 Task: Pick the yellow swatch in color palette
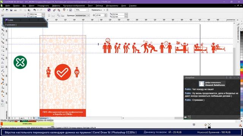tap(241, 70)
